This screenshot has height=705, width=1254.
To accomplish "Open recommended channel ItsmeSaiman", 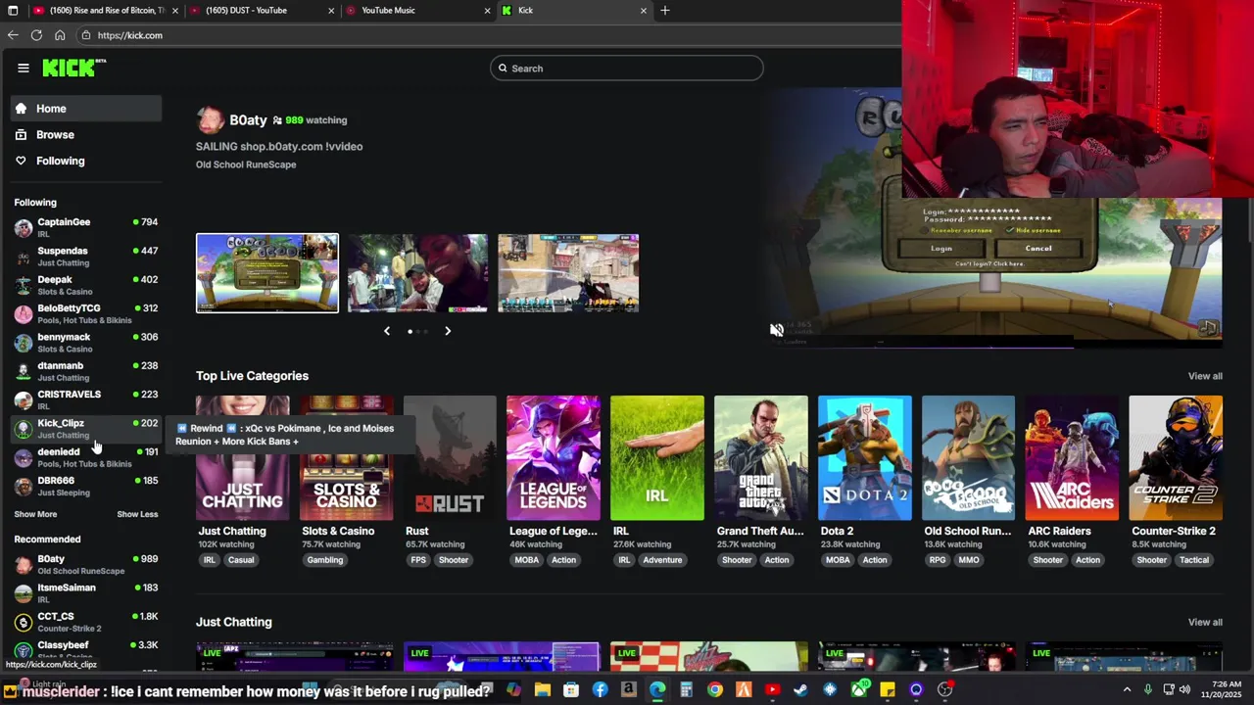I will pos(86,593).
